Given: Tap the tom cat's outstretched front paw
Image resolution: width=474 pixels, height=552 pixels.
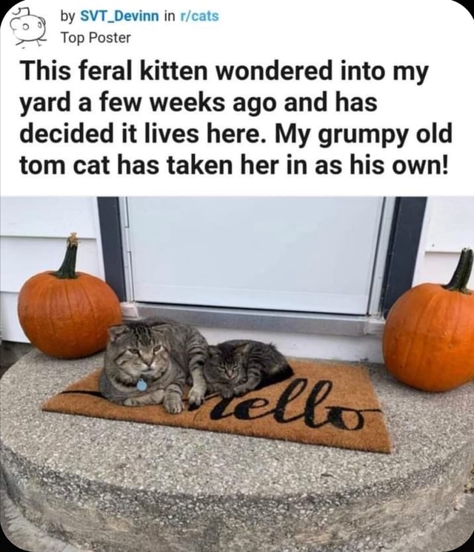Looking at the screenshot, I should point(173,404).
